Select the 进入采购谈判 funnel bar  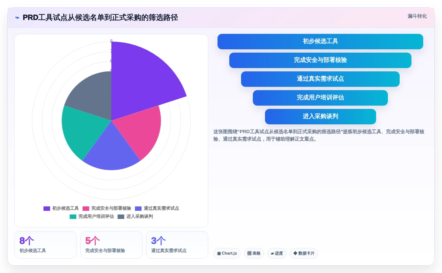tap(320, 117)
